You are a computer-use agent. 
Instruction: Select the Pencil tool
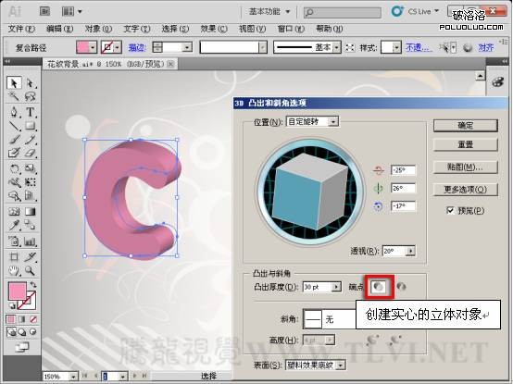(31, 140)
